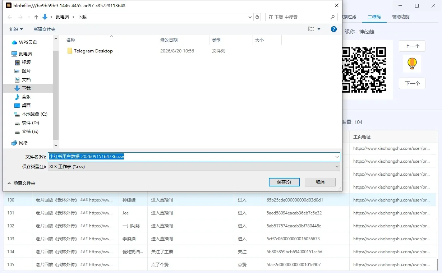This screenshot has width=442, height=273.
Task: Switch to 辅助功能 tab in background app
Action: coord(401,17)
